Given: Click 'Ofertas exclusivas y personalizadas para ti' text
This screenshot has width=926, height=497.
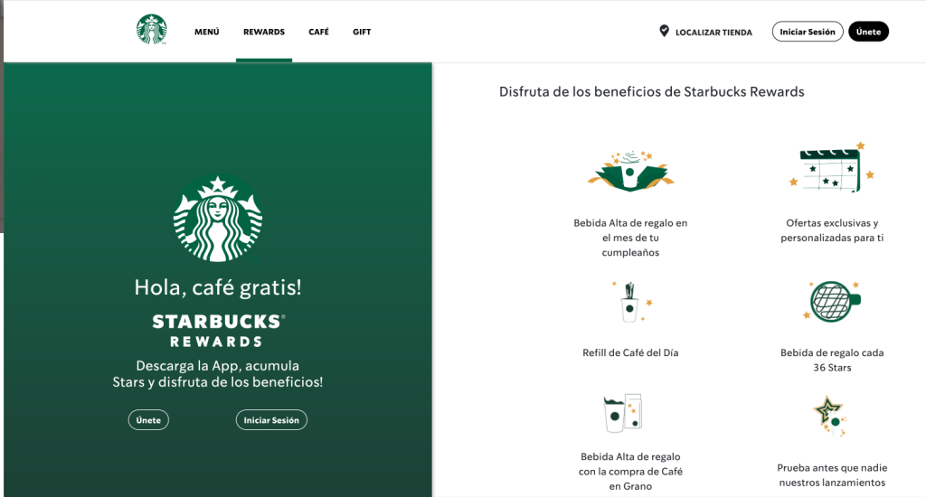Looking at the screenshot, I should coord(832,230).
